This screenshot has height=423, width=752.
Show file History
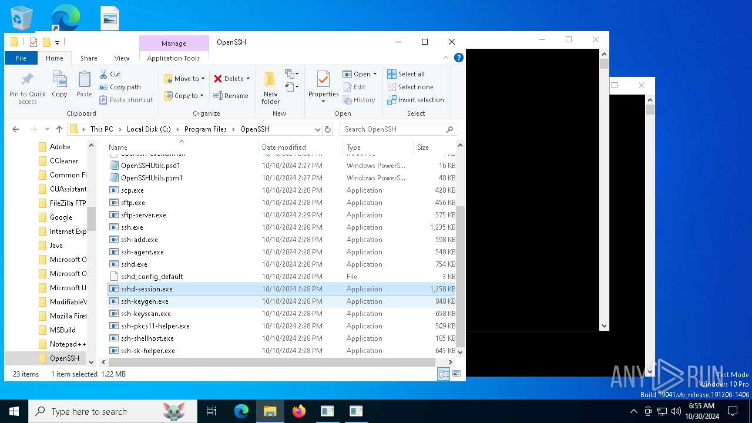tap(359, 100)
